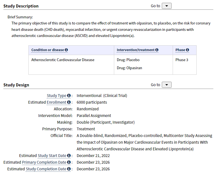Viewport: 215px width, 177px height.
Task: Click the Parallel Assignment value
Action: (94, 116)
